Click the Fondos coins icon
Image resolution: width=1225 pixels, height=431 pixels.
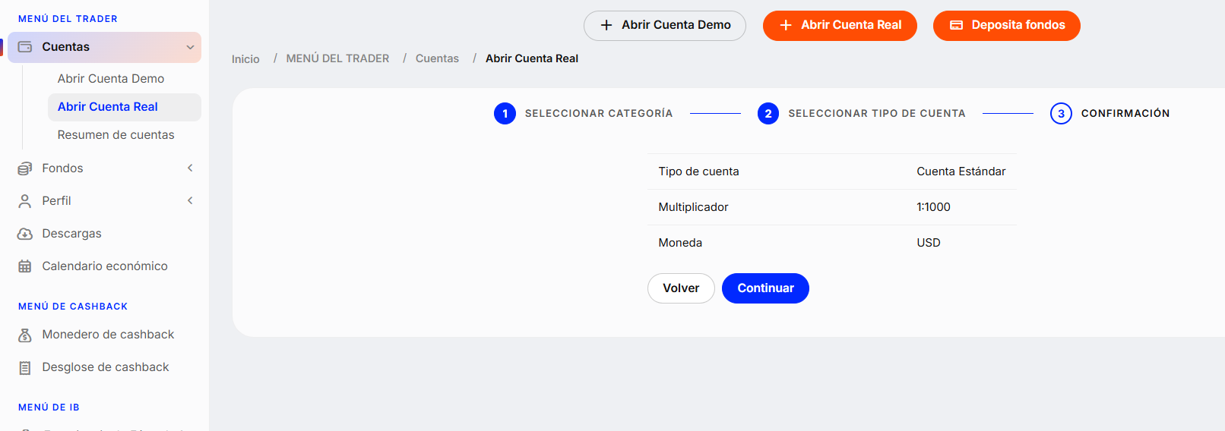(25, 168)
